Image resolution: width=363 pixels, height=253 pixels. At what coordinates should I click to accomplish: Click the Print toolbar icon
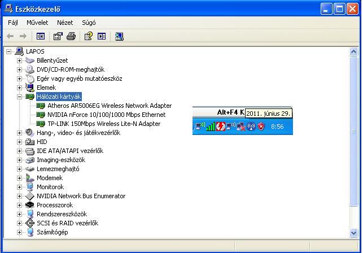click(x=71, y=36)
